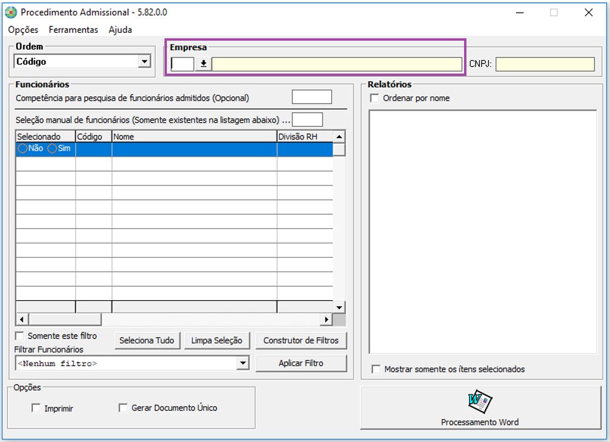Click the Competência para pesquisa input box
This screenshot has height=442, width=610.
(x=312, y=97)
